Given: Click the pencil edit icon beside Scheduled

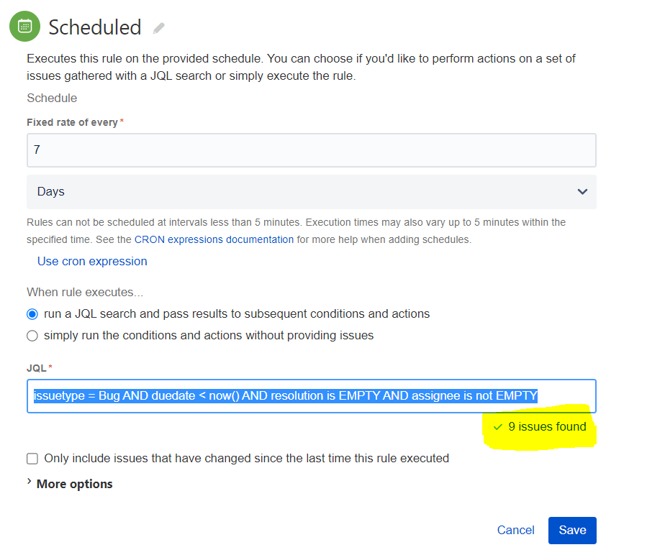Looking at the screenshot, I should point(158,28).
